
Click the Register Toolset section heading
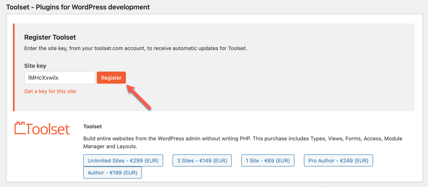coord(50,37)
